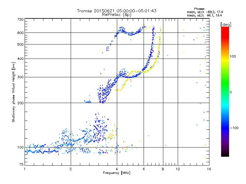Click the x-axis tick label '8'
This screenshot has width=246, height=184.
tap(163, 169)
